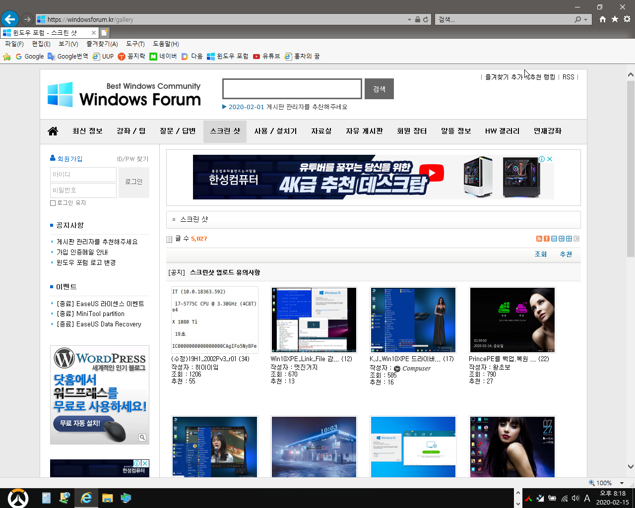Switch to webzine view icon above gallery
Viewport: 635px width, 508px height.
(x=562, y=239)
